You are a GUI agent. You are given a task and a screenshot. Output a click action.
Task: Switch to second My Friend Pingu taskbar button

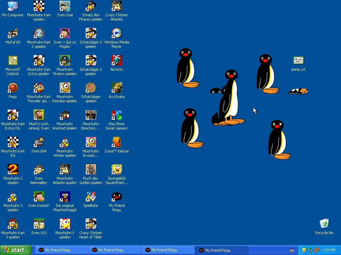click(115, 250)
